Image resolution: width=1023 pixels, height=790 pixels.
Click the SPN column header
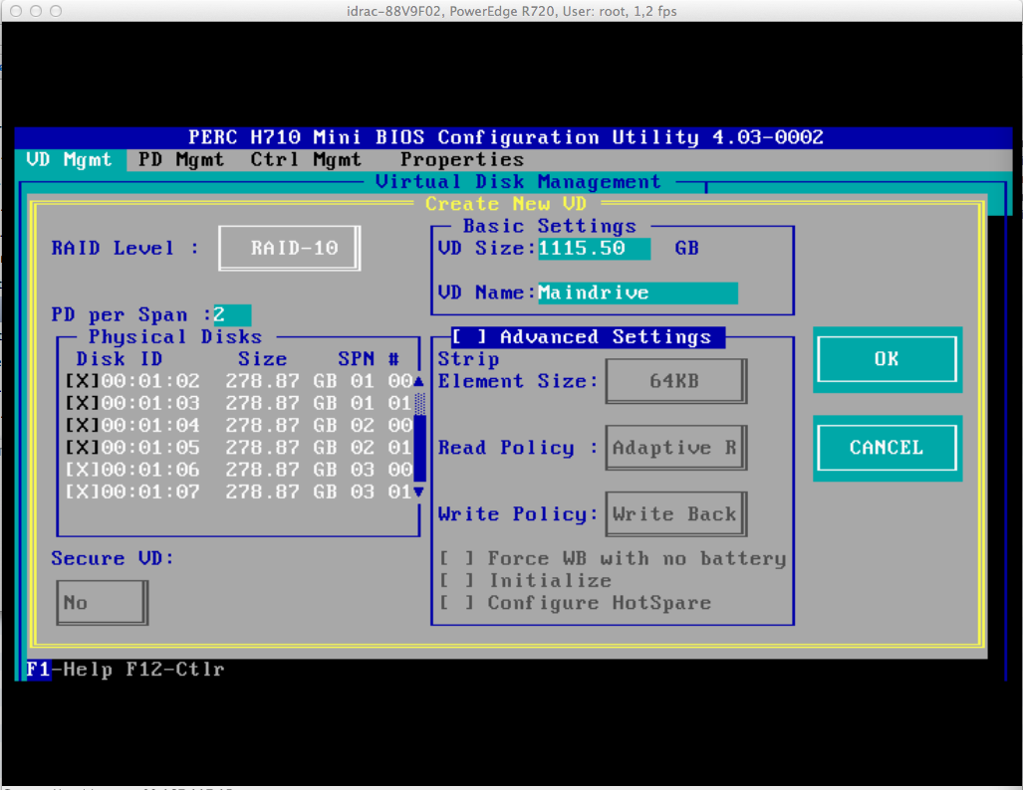(x=357, y=359)
